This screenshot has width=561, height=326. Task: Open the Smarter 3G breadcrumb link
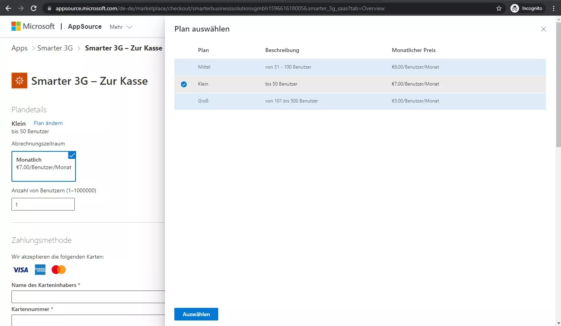click(x=55, y=48)
